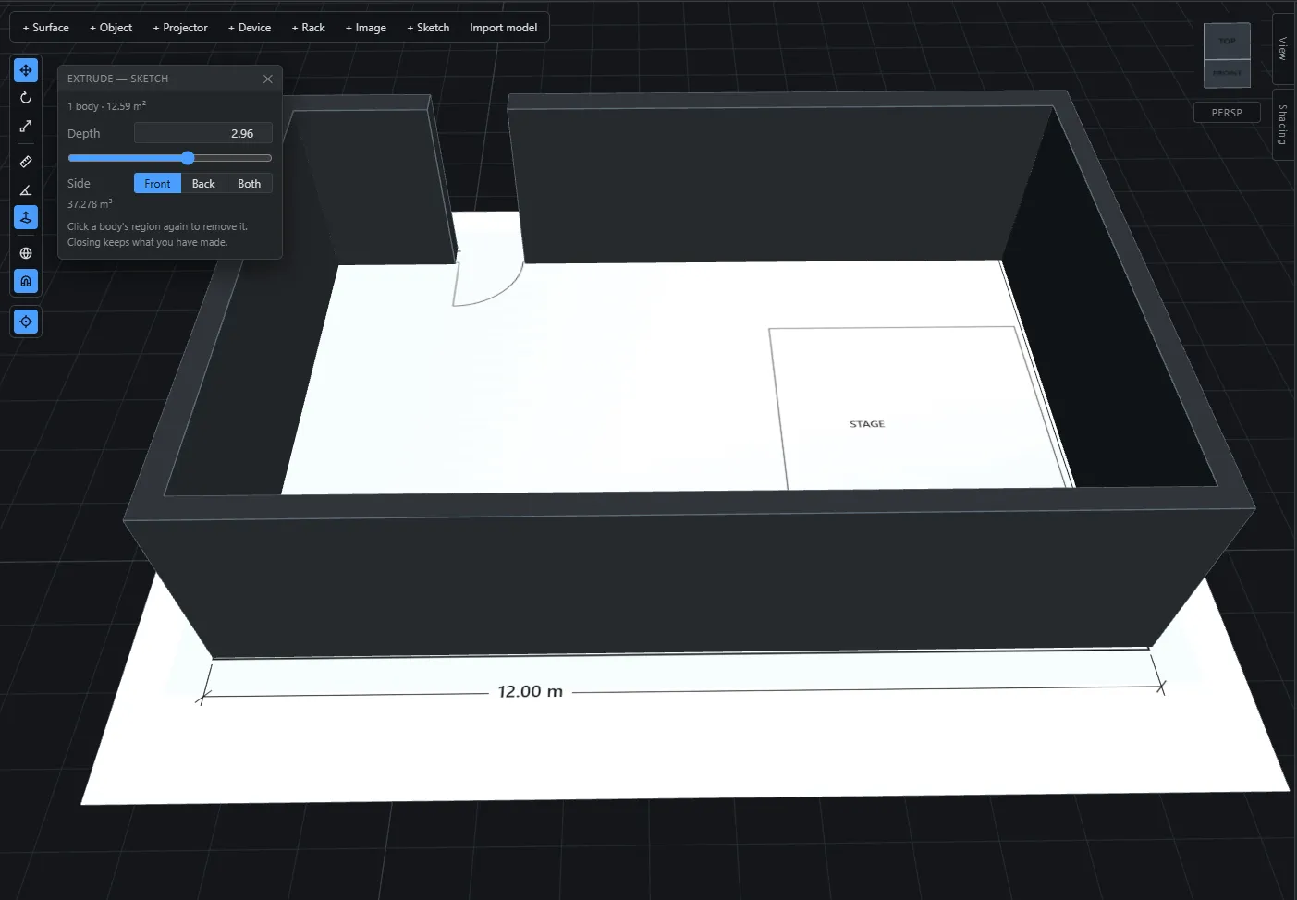
Task: Click FRONT face of view cube
Action: [x=1227, y=73]
